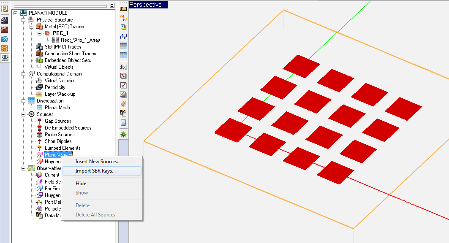Select Rect_Strip_1_Array in the tree
Image resolution: width=449 pixels, height=243 pixels.
pyautogui.click(x=80, y=40)
